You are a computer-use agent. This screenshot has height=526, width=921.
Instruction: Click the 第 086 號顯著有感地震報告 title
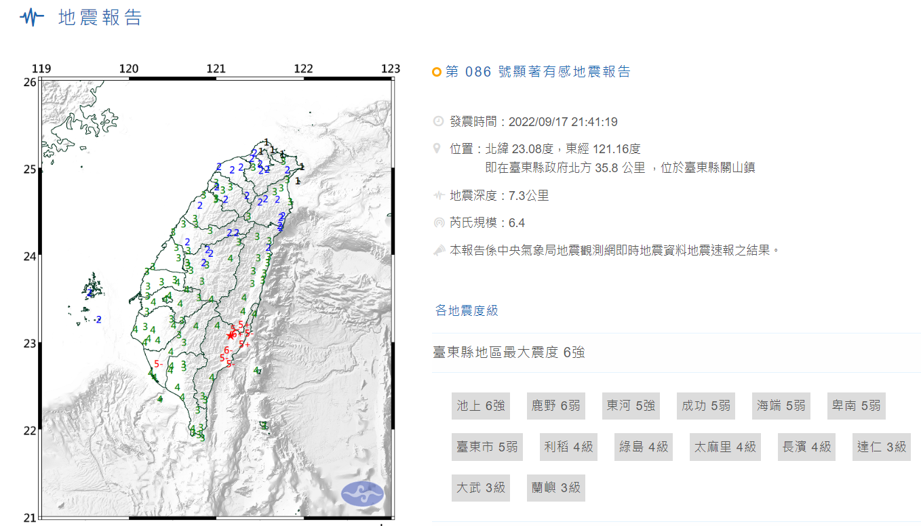537,72
